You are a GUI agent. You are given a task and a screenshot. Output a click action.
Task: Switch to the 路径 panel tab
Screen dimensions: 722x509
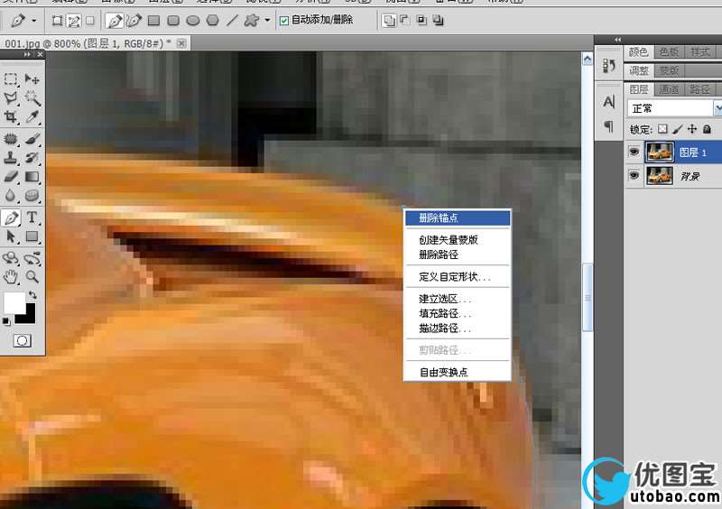pyautogui.click(x=700, y=89)
